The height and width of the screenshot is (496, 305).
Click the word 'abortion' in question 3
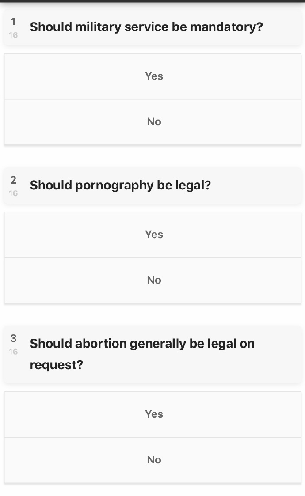pos(99,344)
